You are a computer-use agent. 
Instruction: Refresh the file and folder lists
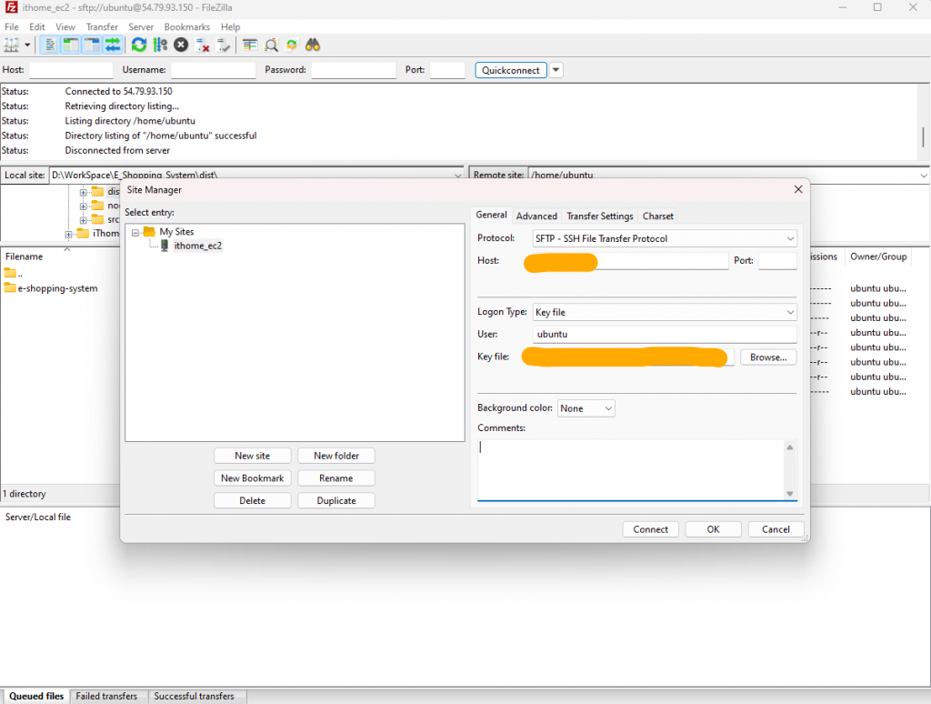pos(139,45)
